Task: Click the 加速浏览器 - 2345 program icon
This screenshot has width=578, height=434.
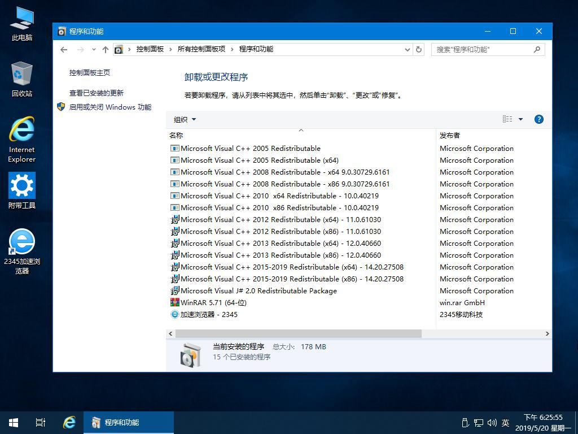Action: coord(175,314)
